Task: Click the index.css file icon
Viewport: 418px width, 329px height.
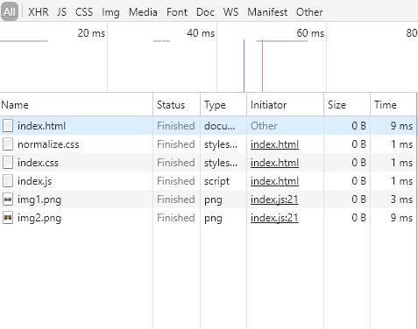Action: pyautogui.click(x=8, y=163)
